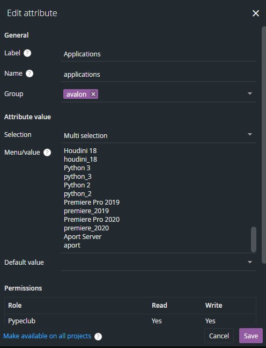Edit the Label field with Applications
Viewport: 266px width, 348px height.
tap(158, 54)
